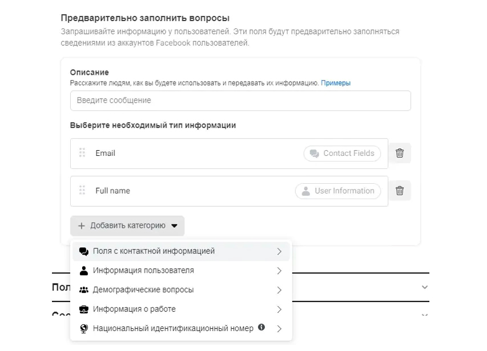The height and width of the screenshot is (351, 487).
Task: Grab the drag handle of Email row
Action: (x=82, y=153)
